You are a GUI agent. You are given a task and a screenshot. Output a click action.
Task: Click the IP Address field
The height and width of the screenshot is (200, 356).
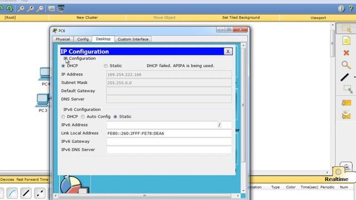point(169,74)
